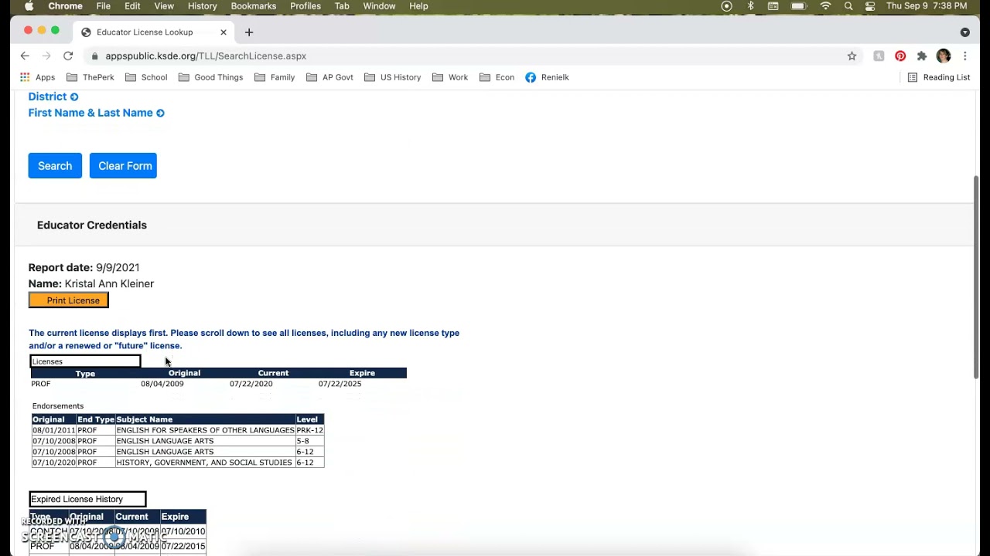
Task: Click the screen recording menu bar icon
Action: click(x=726, y=6)
